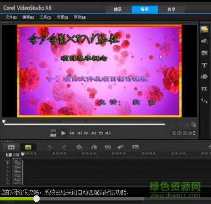Screen dimensions: 211x204
Task: Select Project mode above Clip label
Action: pos(53,130)
